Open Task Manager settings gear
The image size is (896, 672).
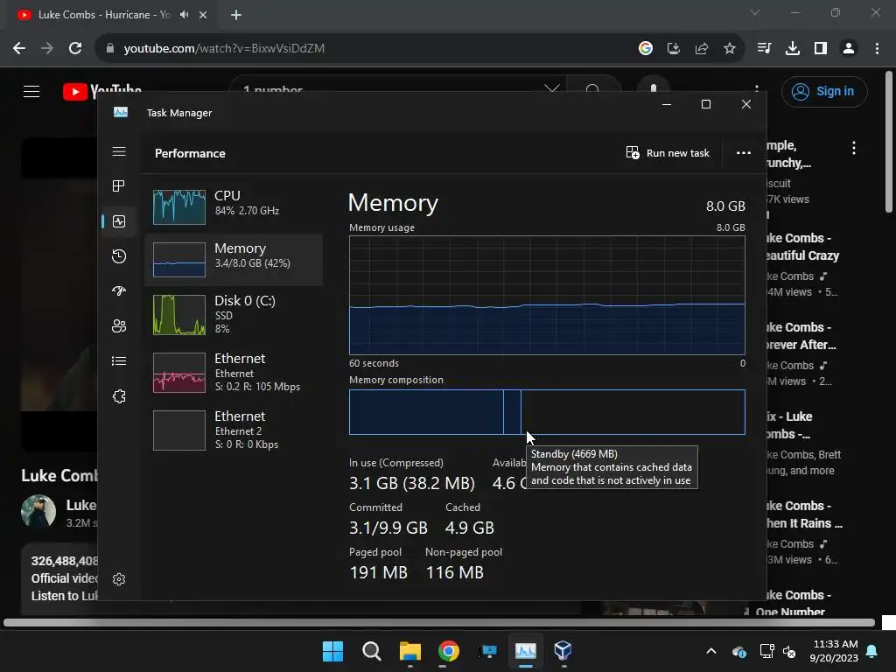119,579
